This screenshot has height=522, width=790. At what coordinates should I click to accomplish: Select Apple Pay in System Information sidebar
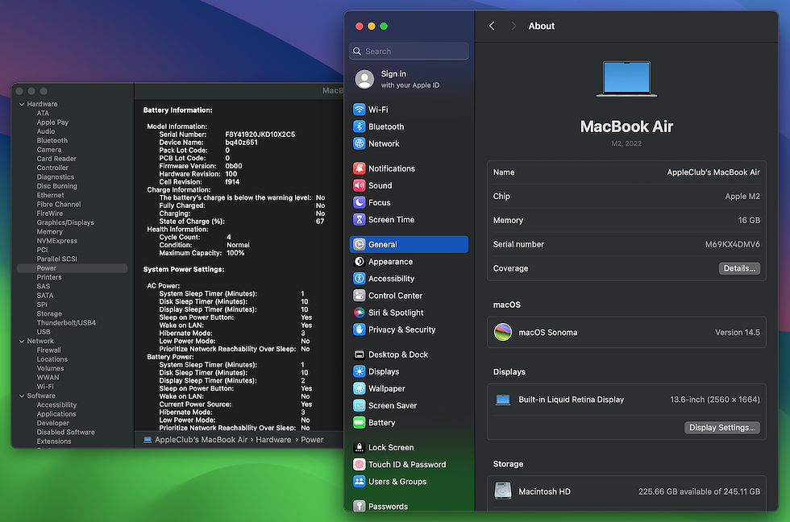(52, 122)
